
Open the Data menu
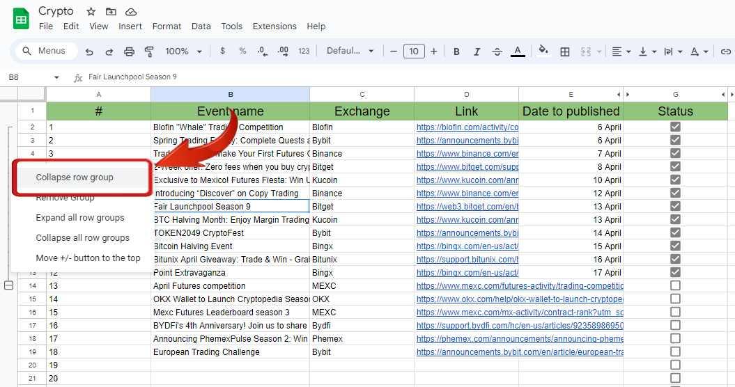click(201, 26)
